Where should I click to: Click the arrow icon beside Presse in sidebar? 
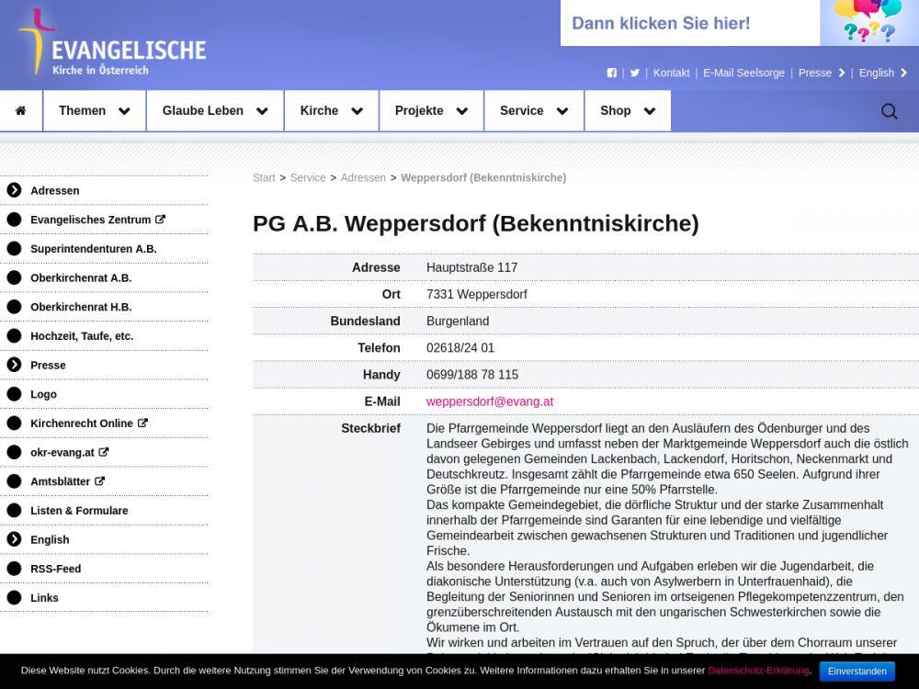pyautogui.click(x=14, y=365)
